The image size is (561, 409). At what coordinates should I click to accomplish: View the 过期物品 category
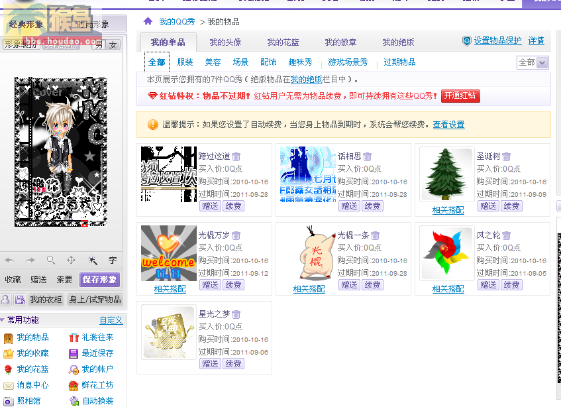pos(399,62)
